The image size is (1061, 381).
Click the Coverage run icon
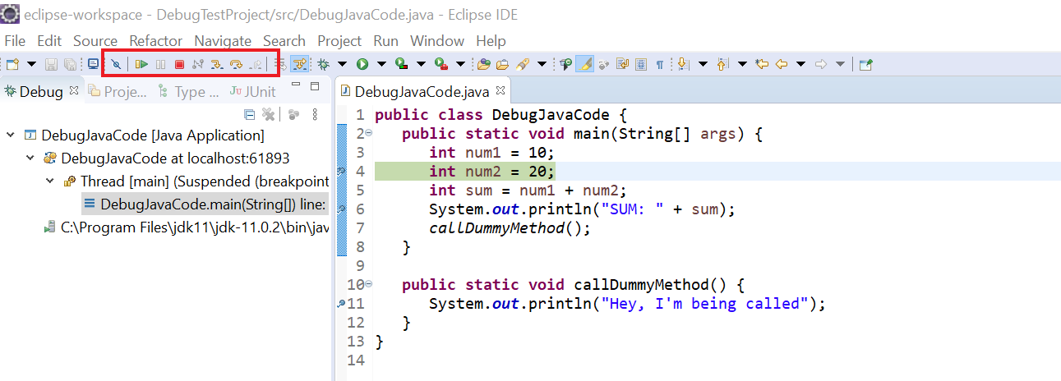tap(400, 63)
